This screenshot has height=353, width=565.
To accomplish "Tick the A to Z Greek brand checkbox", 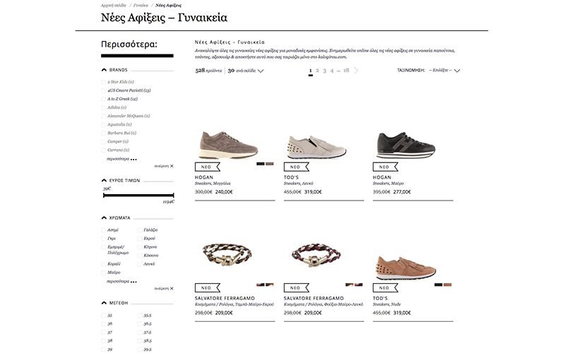I will [104, 99].
